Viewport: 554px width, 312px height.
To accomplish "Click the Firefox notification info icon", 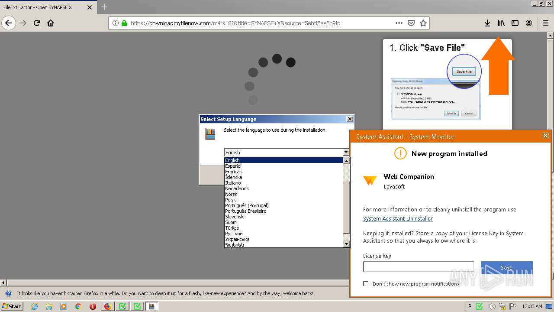I will tap(8, 293).
